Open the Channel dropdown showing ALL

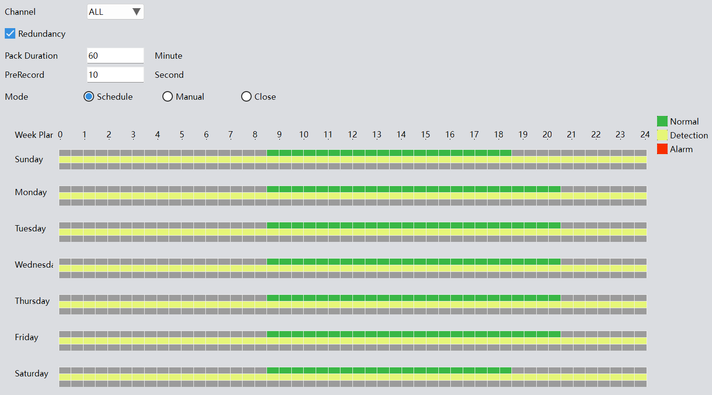[x=115, y=12]
